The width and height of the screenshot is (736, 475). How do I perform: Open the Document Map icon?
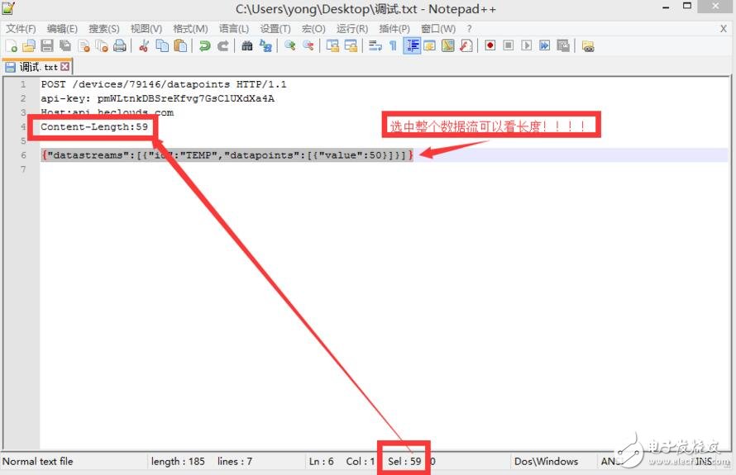447,46
